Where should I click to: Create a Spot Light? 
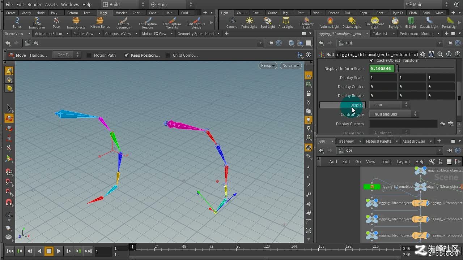[268, 23]
